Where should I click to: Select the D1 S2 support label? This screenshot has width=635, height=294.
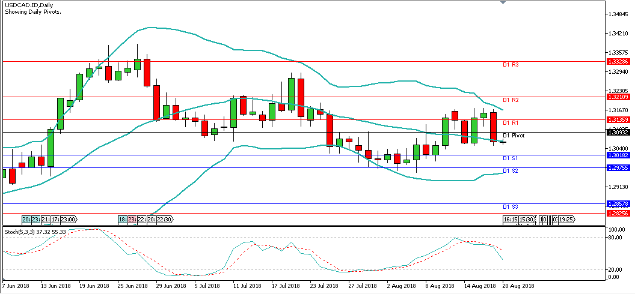tap(511, 171)
